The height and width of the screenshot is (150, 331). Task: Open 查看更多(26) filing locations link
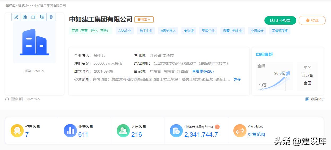point(203,72)
